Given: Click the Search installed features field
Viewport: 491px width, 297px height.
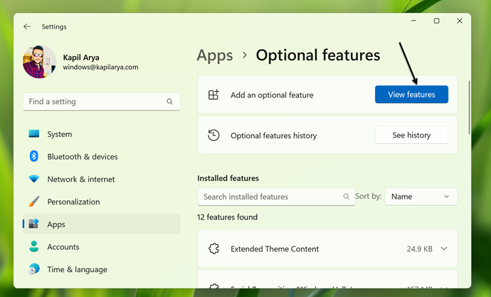Looking at the screenshot, I should pyautogui.click(x=270, y=197).
